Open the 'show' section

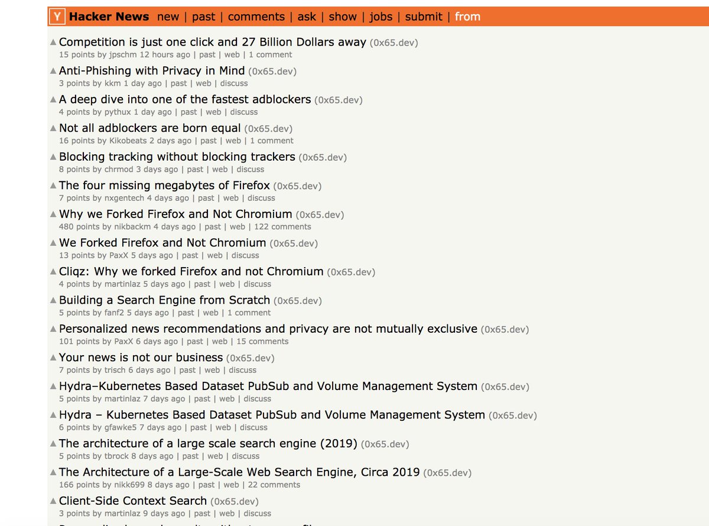pyautogui.click(x=343, y=17)
